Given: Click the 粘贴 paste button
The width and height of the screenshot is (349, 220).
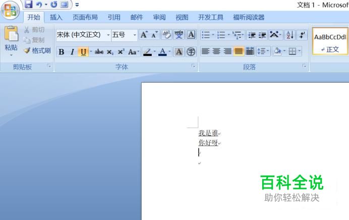Looking at the screenshot, I should 11,38.
